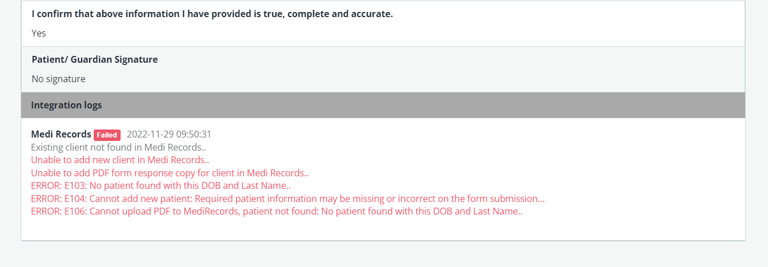Click the empty area below error logs
This screenshot has height=267, width=768.
coord(383,229)
